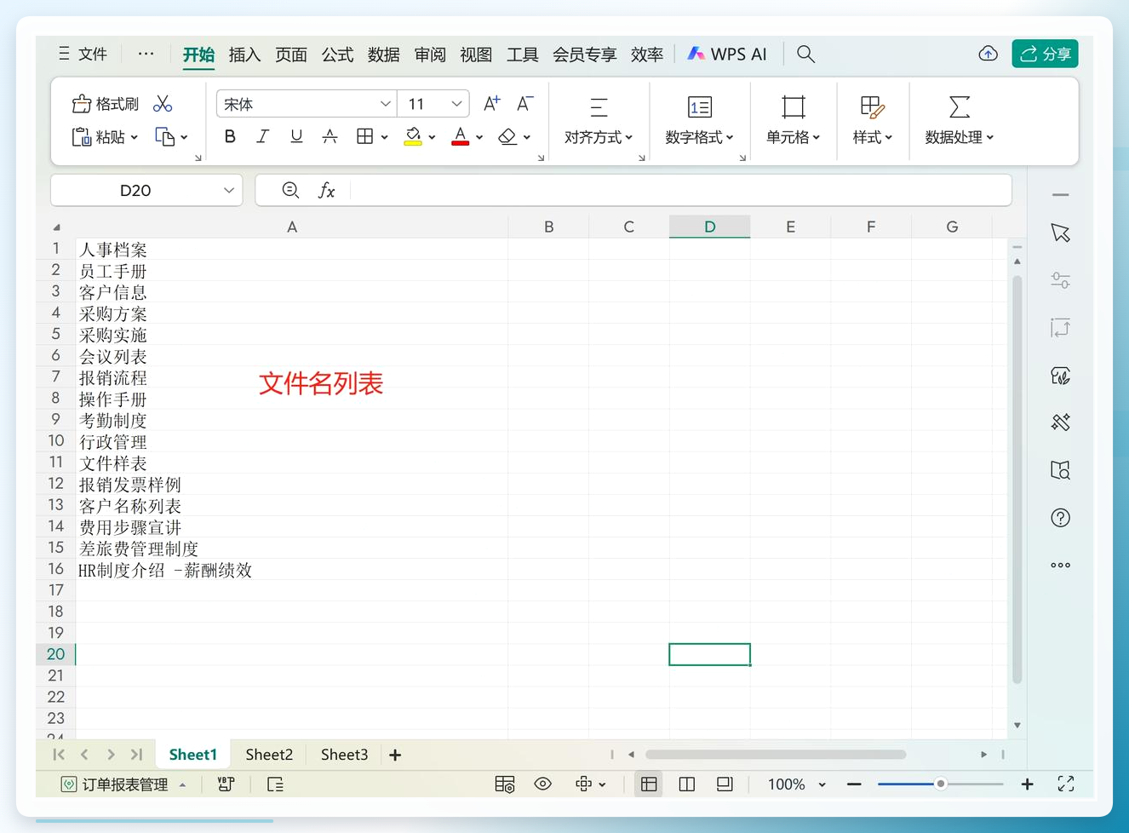The image size is (1129, 833).
Task: Apply yellow fill color
Action: [413, 136]
